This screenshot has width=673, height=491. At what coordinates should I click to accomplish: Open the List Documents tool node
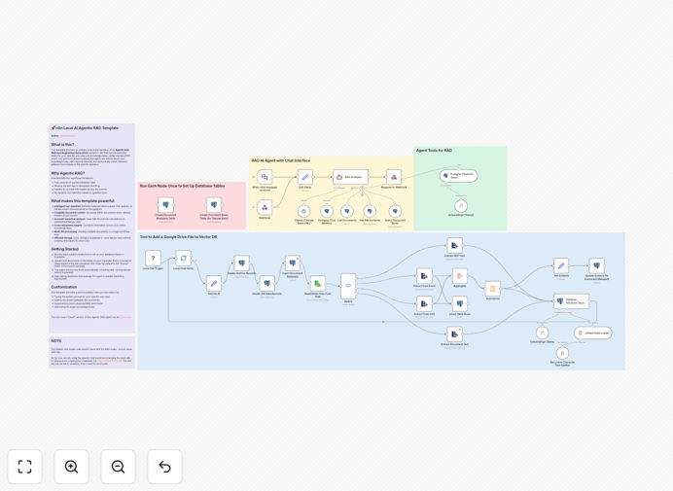[x=347, y=211]
